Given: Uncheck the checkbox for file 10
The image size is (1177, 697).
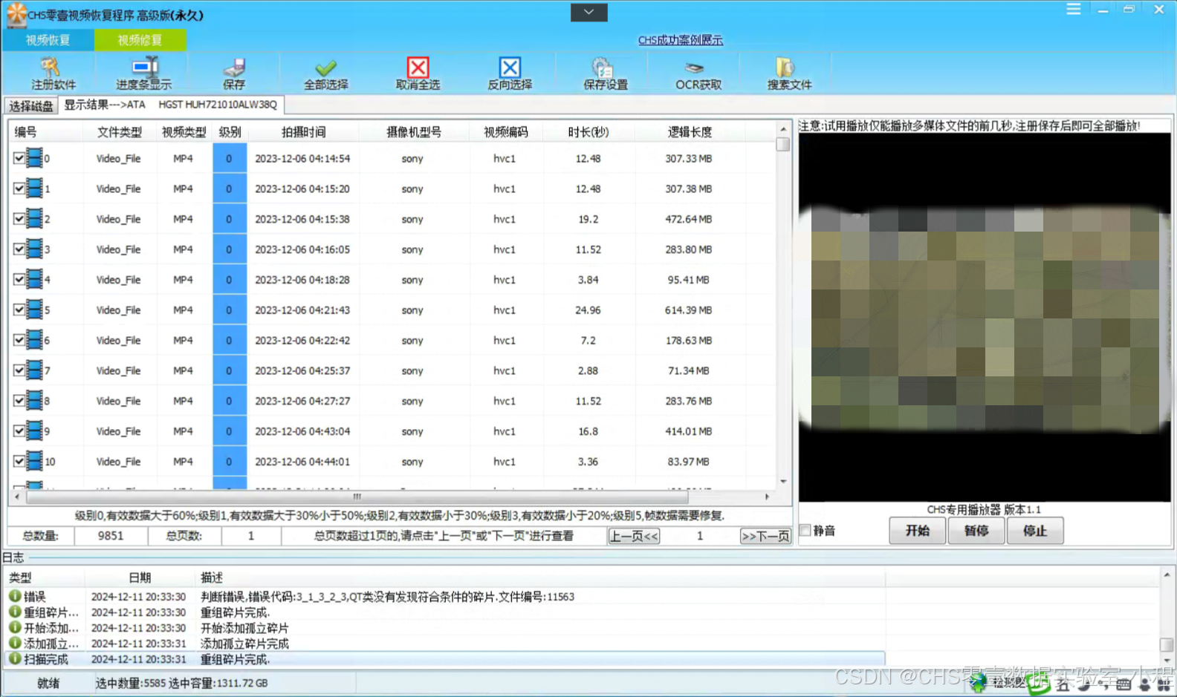Looking at the screenshot, I should tap(19, 461).
